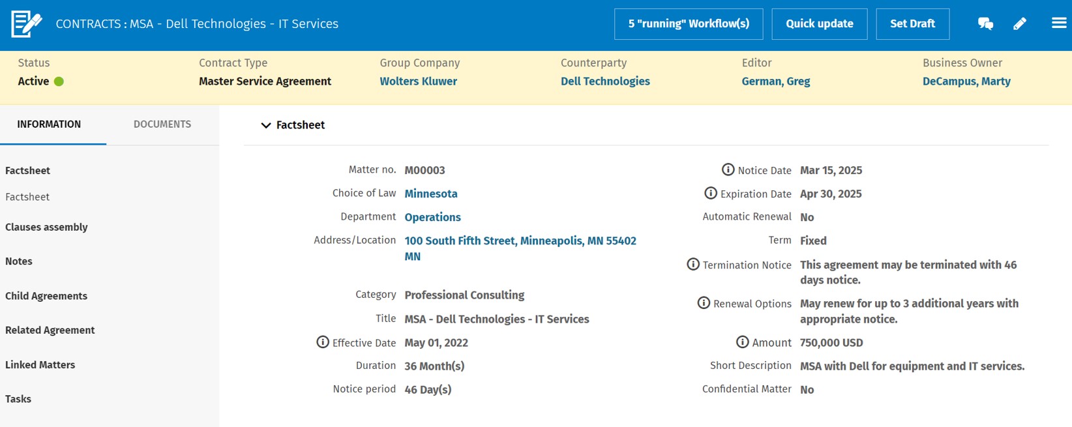Collapse the Factsheet section chevron
The height and width of the screenshot is (427, 1072).
click(x=266, y=125)
